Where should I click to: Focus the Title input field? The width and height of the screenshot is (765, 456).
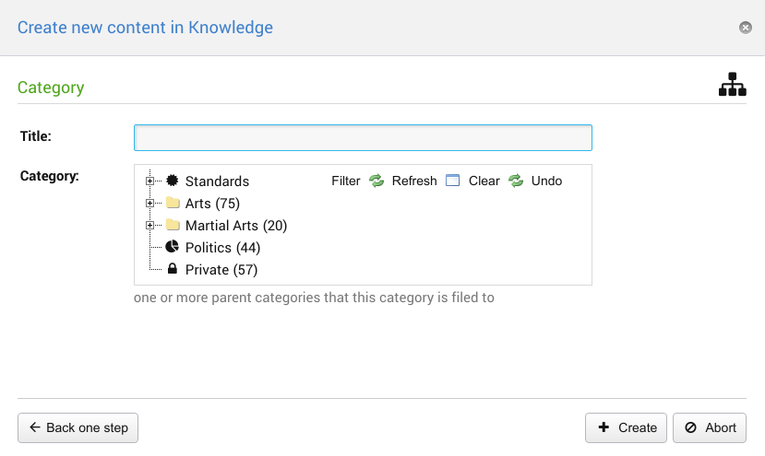coord(363,138)
